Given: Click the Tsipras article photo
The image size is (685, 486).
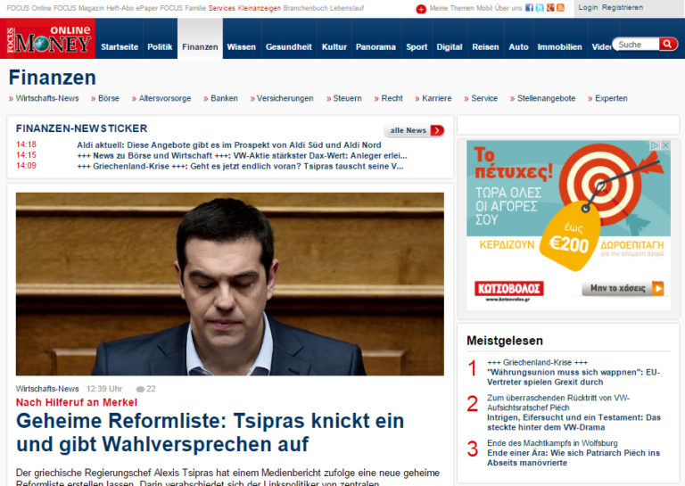Looking at the screenshot, I should pos(229,284).
